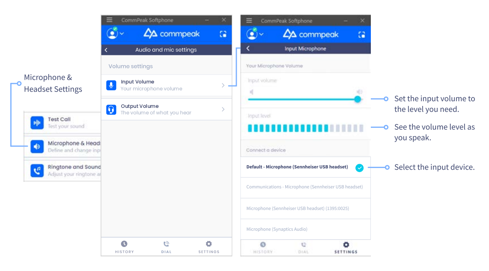Switch to History tab in Input Microphone window
Screen dimensions: 489x271
263,248
